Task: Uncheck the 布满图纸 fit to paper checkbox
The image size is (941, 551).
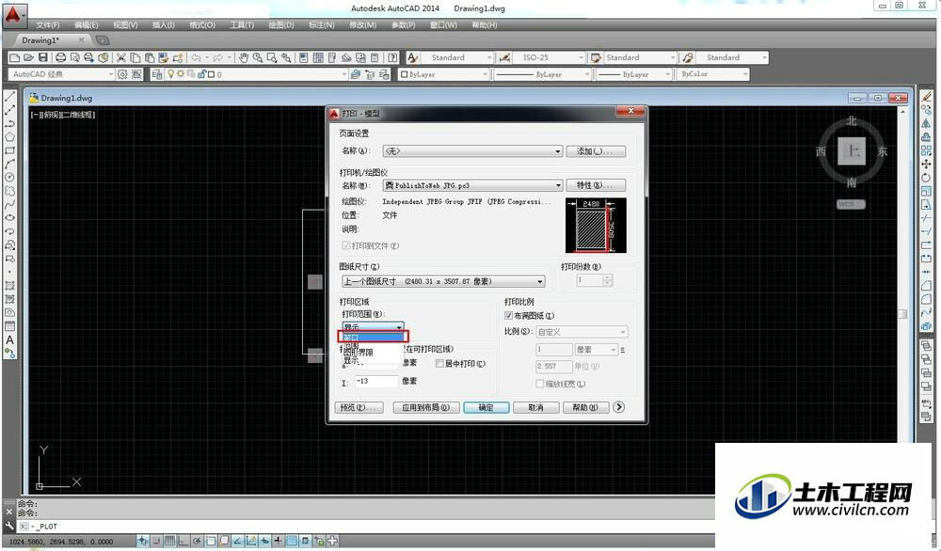Action: (509, 315)
